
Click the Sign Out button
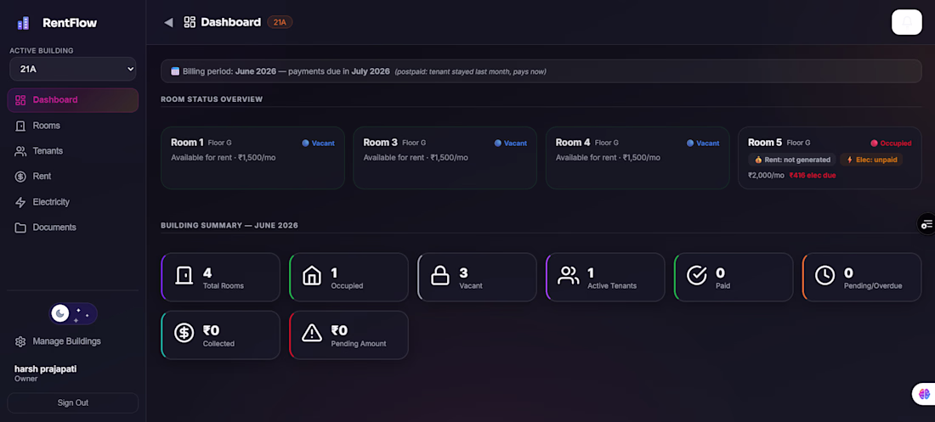click(73, 403)
